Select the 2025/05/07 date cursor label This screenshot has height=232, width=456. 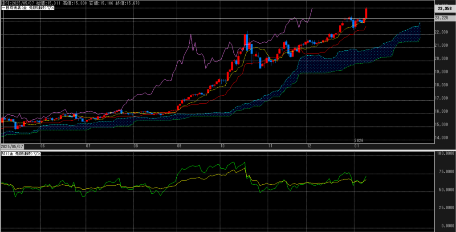click(12, 146)
